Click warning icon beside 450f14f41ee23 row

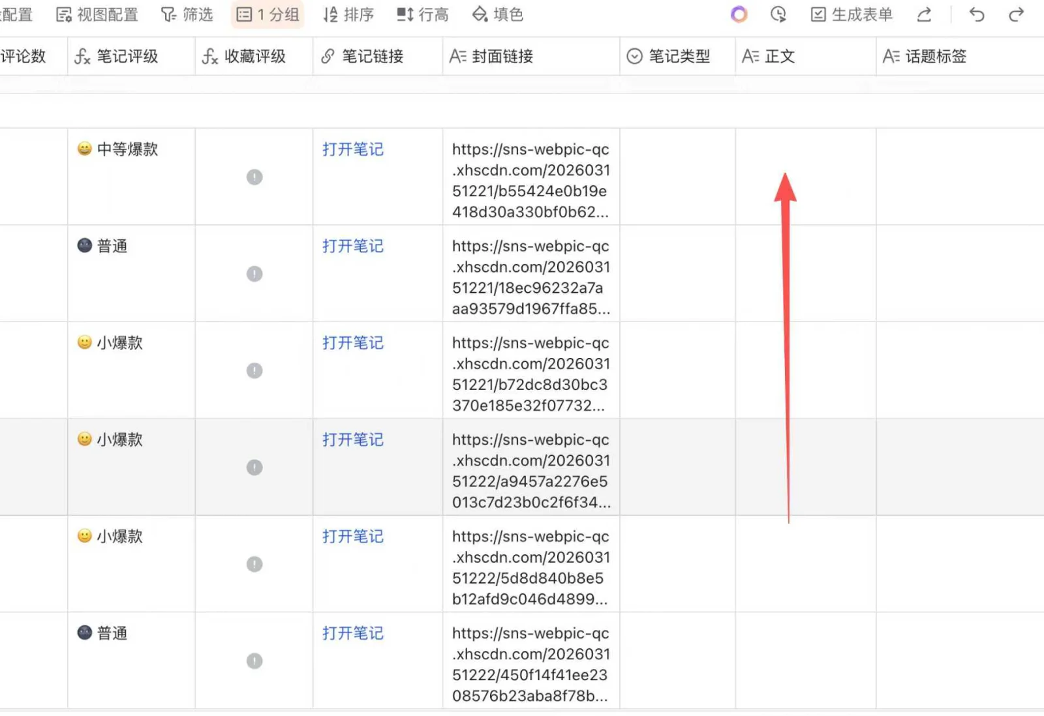(x=254, y=661)
